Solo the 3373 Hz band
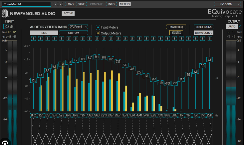244x145 pixels. point(125,38)
